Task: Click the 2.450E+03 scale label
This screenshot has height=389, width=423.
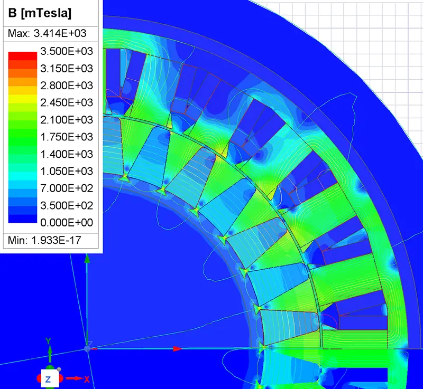Action: coord(67,102)
